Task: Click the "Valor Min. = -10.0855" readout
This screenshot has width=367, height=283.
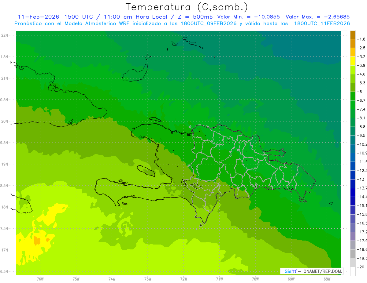Action: [248, 17]
